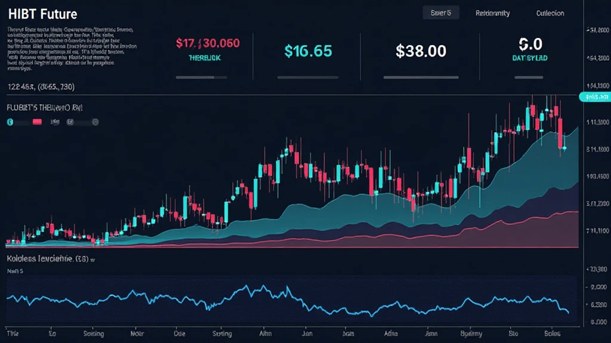Click the gray round icon ending legend row
The width and height of the screenshot is (611, 343).
95,122
